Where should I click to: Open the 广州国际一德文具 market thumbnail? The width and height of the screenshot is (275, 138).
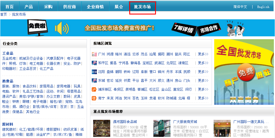(222, 128)
